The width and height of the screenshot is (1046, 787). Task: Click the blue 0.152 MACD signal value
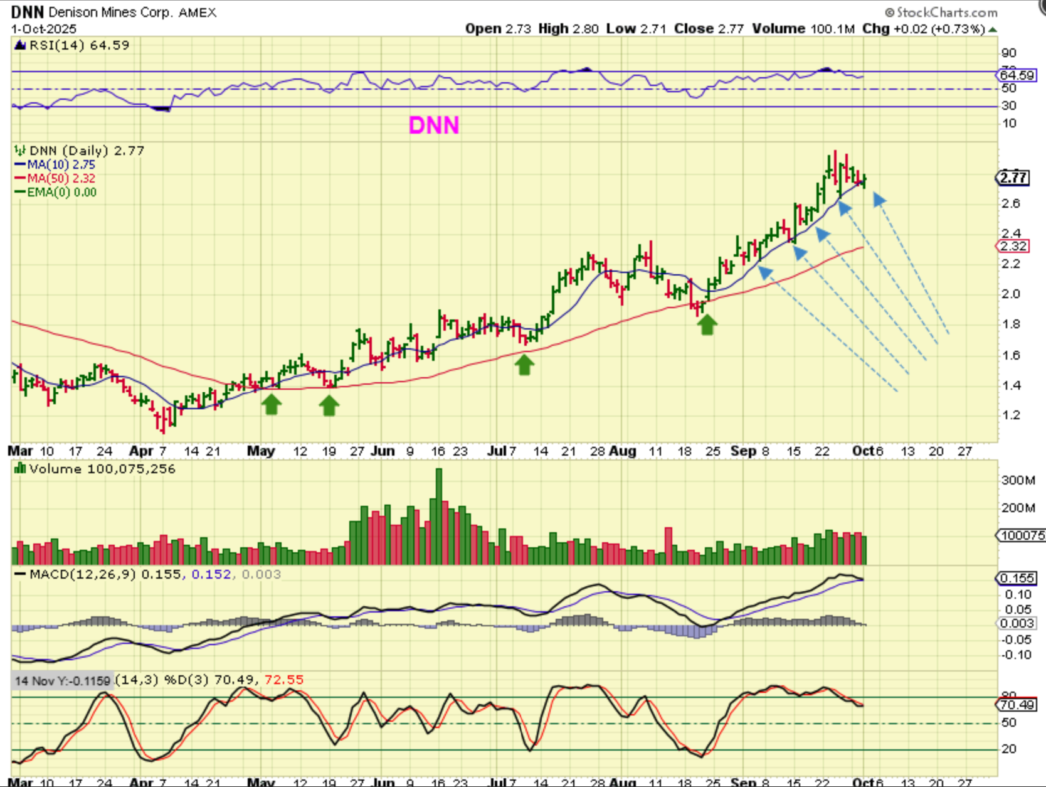coord(211,574)
